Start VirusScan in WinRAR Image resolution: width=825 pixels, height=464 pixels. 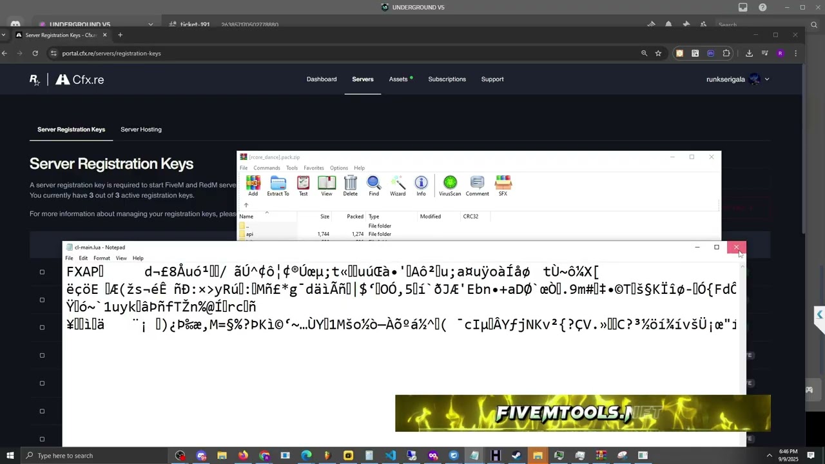(450, 186)
